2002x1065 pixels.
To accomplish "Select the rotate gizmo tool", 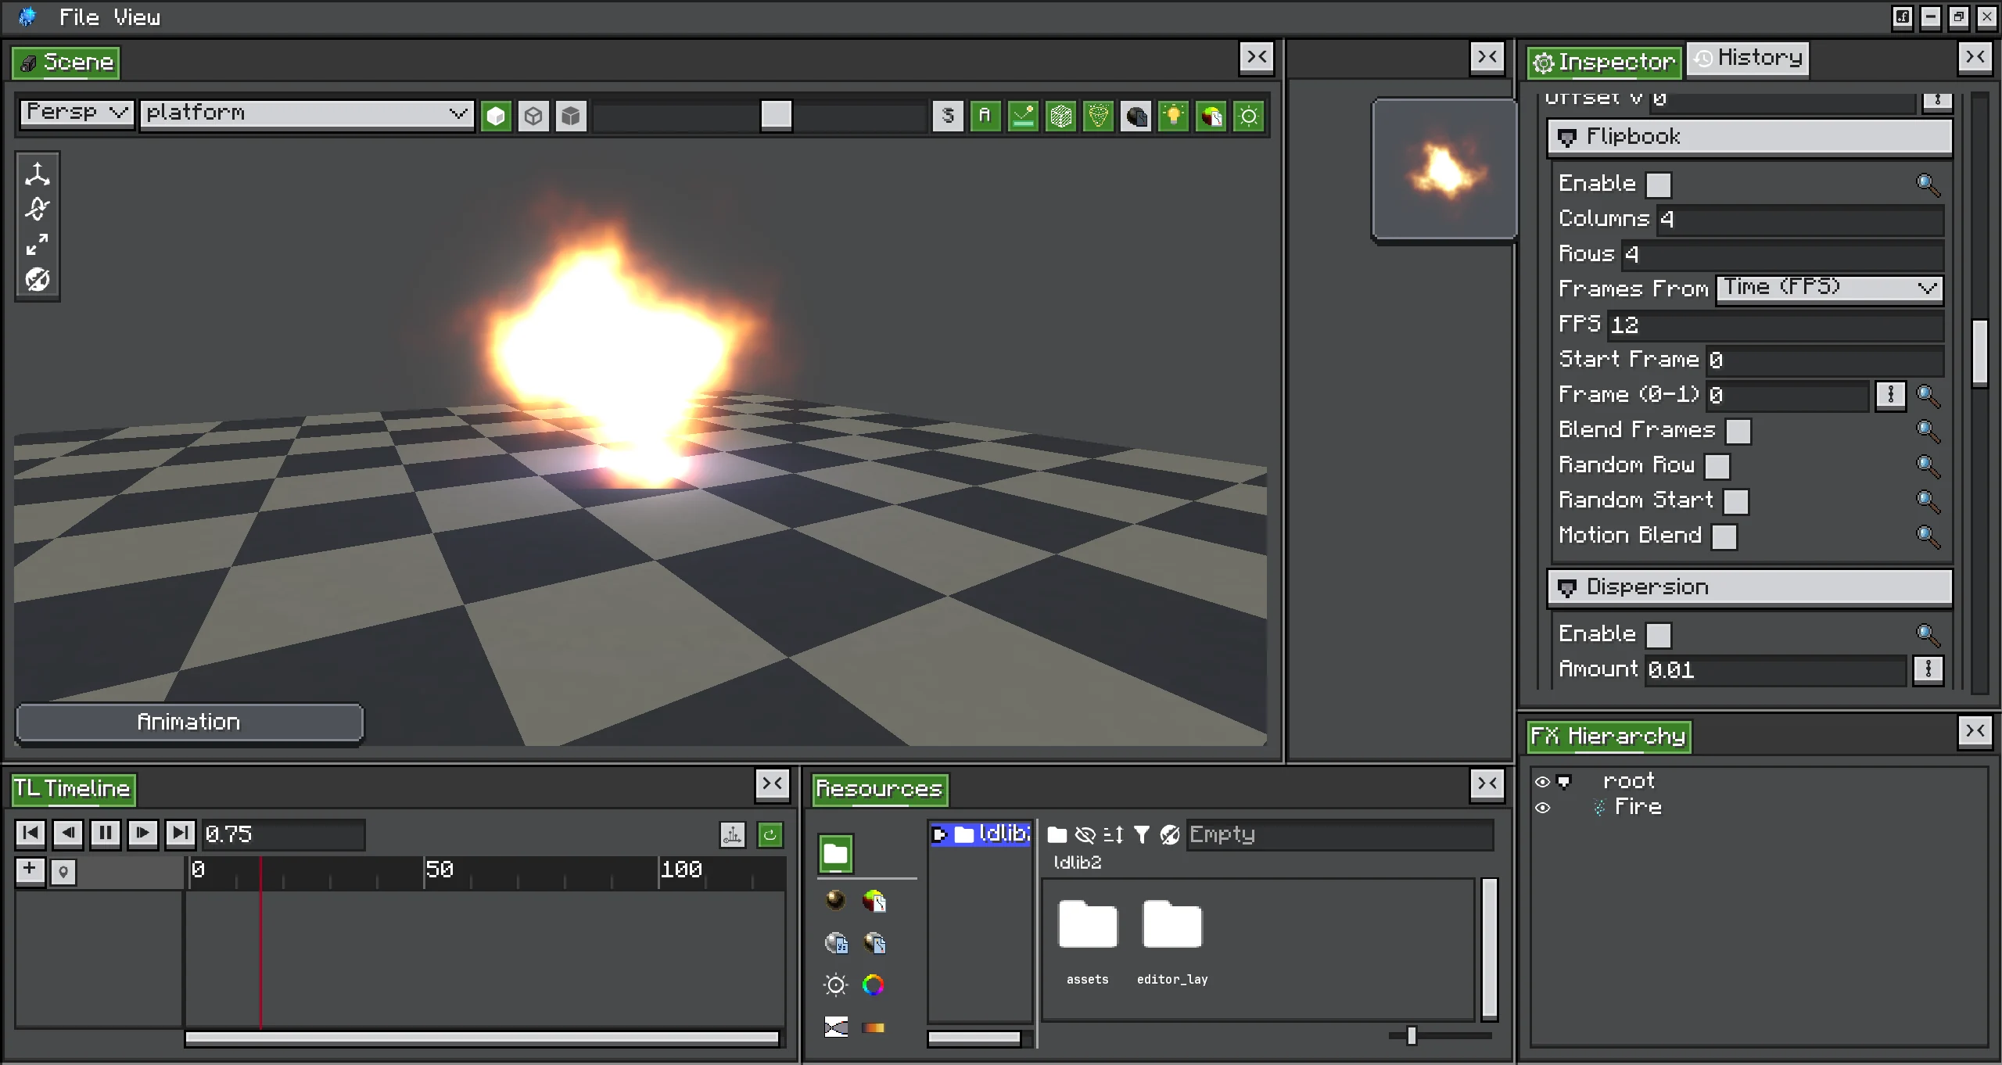I will [x=37, y=209].
